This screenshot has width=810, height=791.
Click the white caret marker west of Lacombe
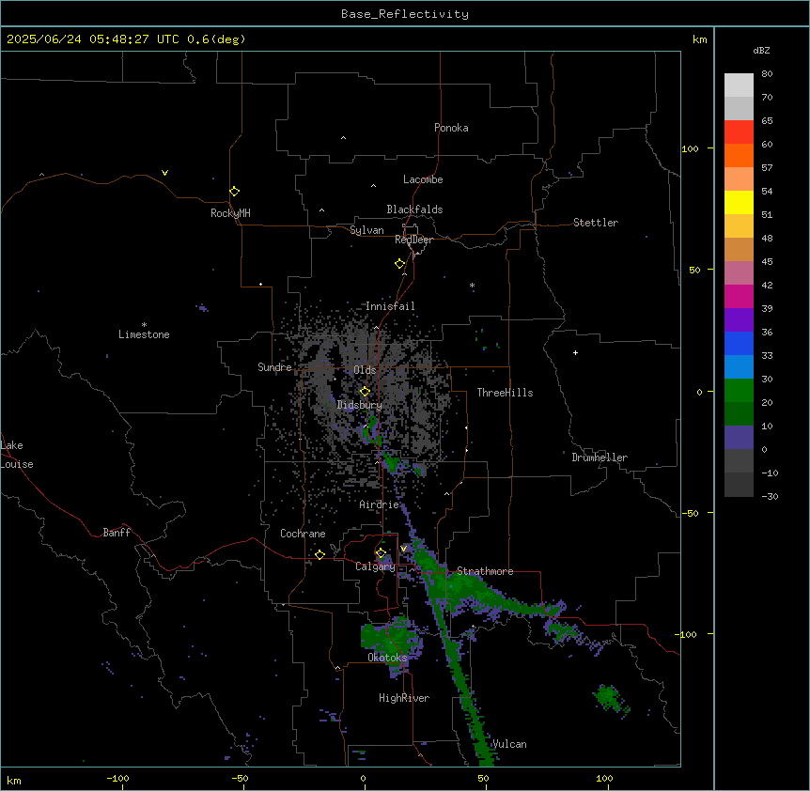pos(373,186)
